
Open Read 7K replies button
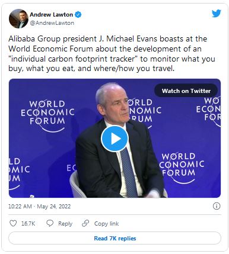click(114, 238)
